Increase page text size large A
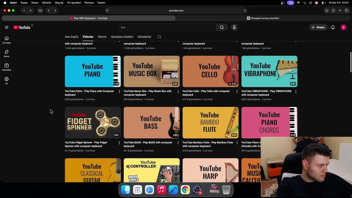Screen dimensions: 352x198 pyautogui.click(x=30, y=10)
